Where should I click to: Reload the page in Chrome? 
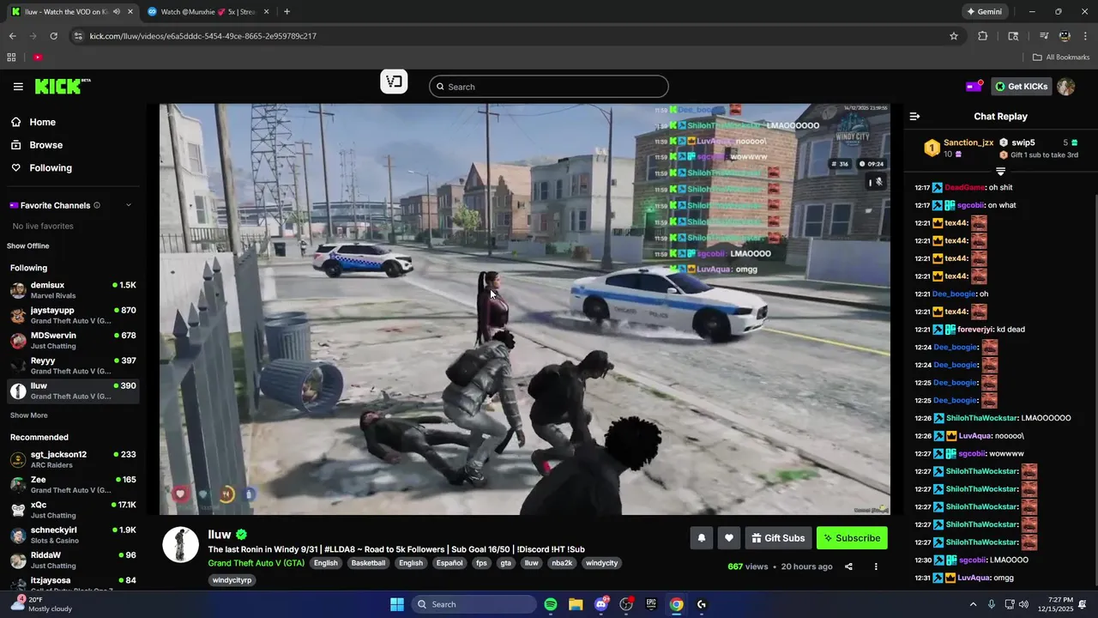[x=53, y=36]
